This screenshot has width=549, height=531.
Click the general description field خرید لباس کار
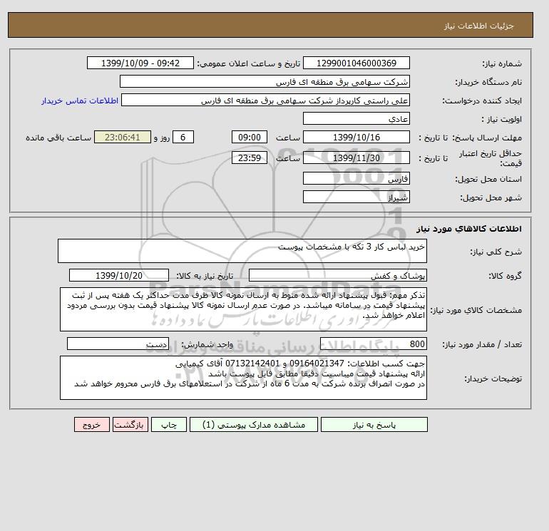[x=242, y=251]
